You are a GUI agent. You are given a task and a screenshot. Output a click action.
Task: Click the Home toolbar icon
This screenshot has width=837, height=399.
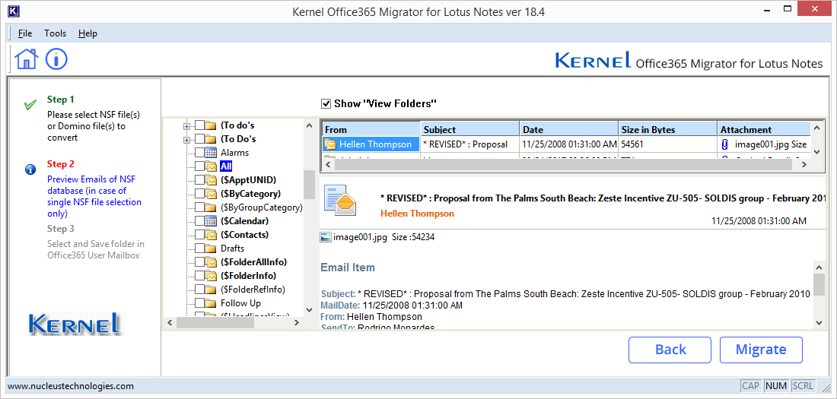[x=27, y=59]
